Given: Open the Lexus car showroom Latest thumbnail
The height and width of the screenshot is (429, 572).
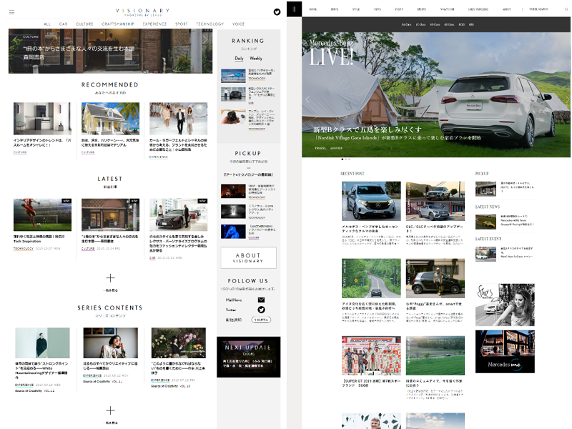Looking at the screenshot, I should click(178, 214).
